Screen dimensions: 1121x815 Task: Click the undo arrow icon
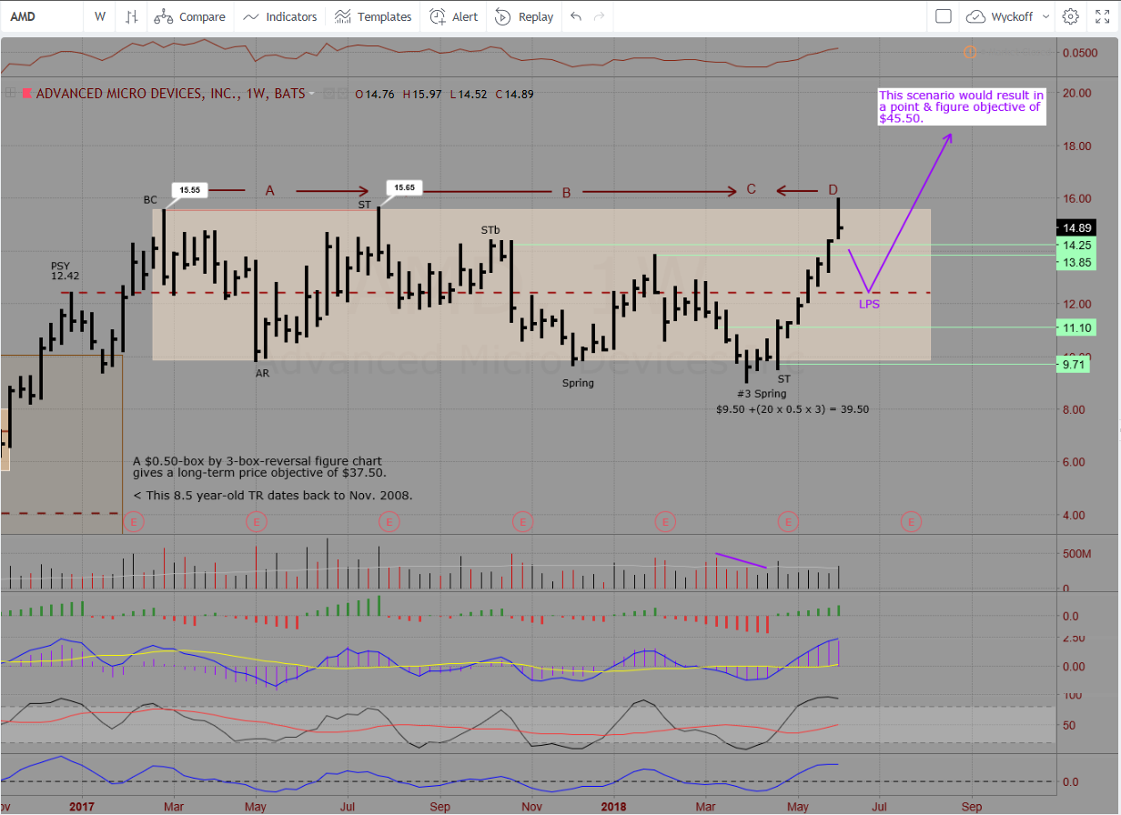[x=575, y=16]
